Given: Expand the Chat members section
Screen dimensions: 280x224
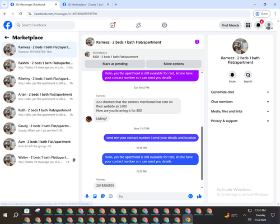Looking at the screenshot, I should pyautogui.click(x=240, y=102).
